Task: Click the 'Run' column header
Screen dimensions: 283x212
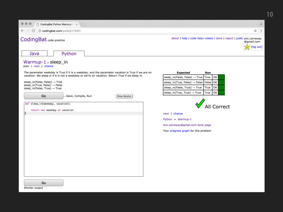Action: 208,73
